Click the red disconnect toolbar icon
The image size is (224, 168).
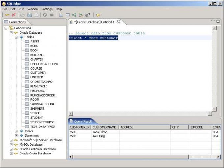point(14,15)
